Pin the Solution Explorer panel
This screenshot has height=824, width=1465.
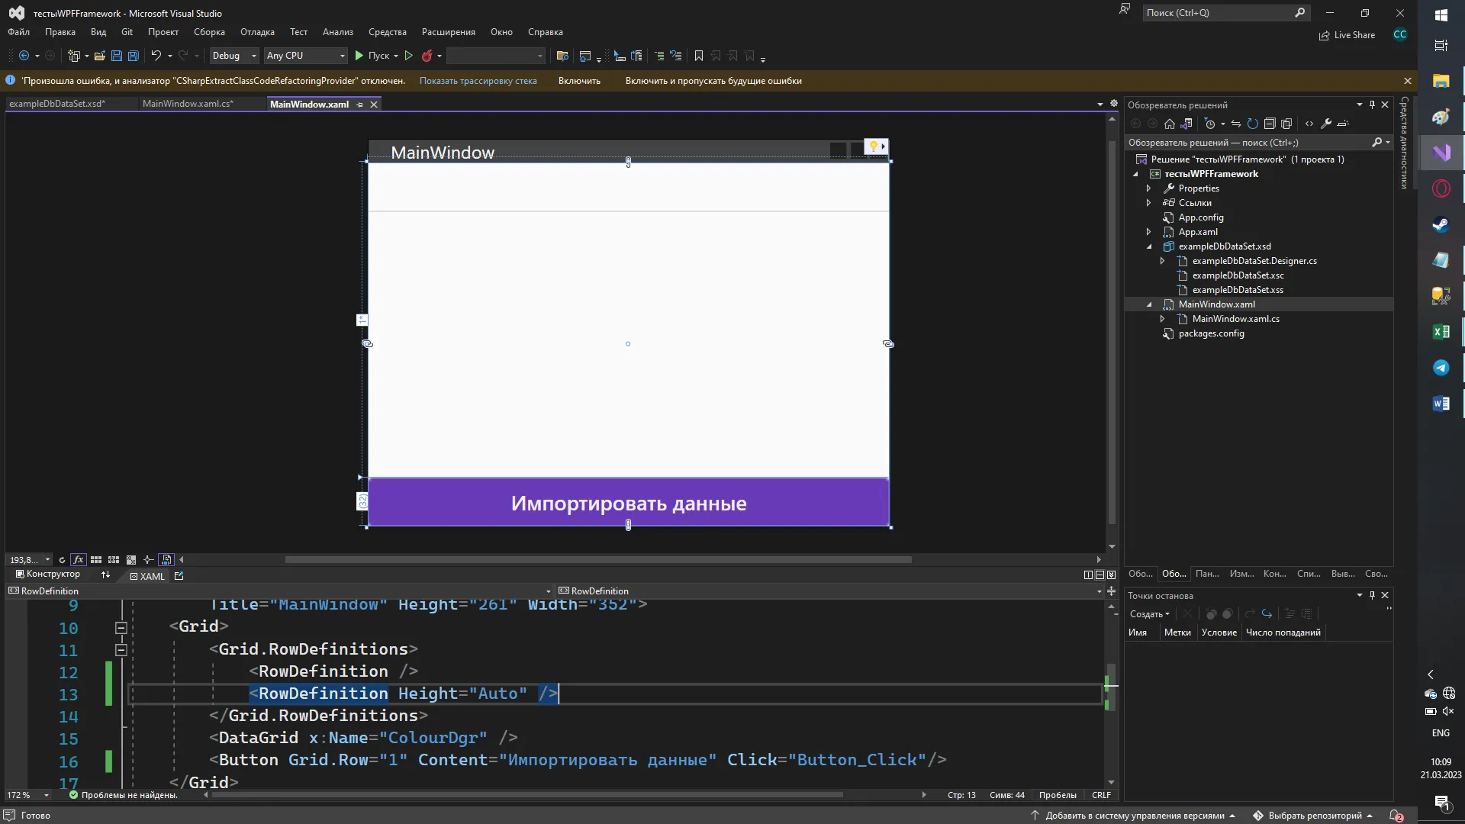[1372, 105]
